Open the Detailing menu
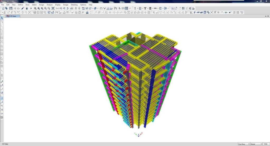Screen dimensions: 270x146 tap(74, 5)
